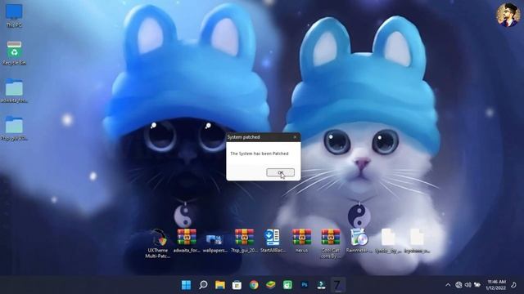This screenshot has height=294, width=524.
Task: Select the folder icon below Recycle Bin
Action: point(14,91)
